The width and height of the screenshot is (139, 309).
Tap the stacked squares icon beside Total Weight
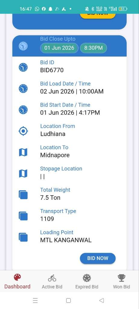pos(23,195)
